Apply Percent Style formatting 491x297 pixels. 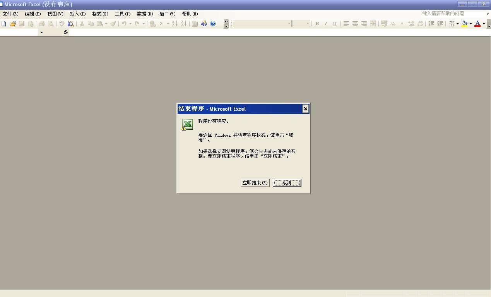click(x=393, y=23)
